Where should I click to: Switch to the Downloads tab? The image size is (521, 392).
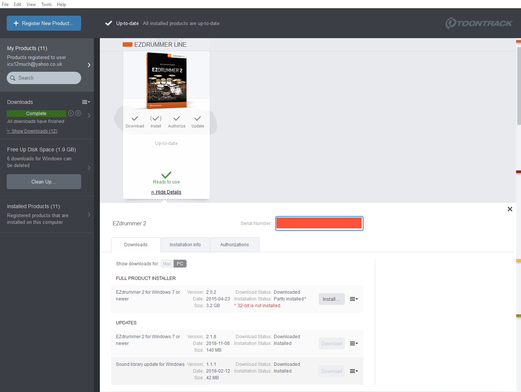[x=136, y=245]
